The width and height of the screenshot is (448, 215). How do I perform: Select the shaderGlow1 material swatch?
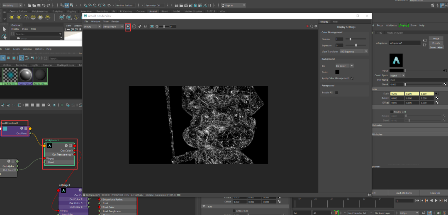tap(25, 76)
